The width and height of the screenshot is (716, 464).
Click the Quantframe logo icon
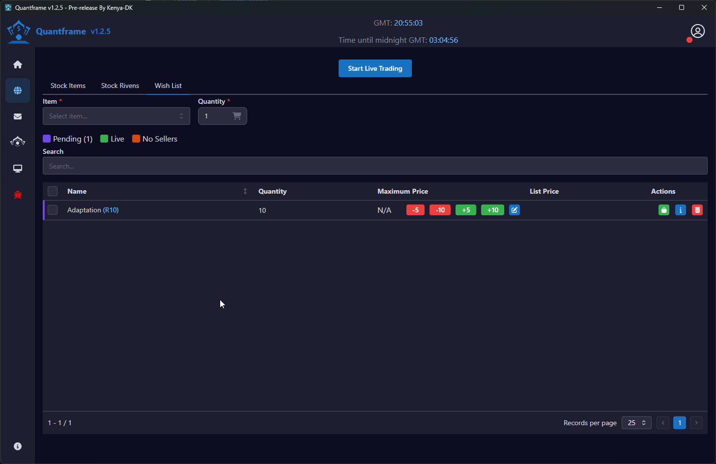pyautogui.click(x=19, y=31)
